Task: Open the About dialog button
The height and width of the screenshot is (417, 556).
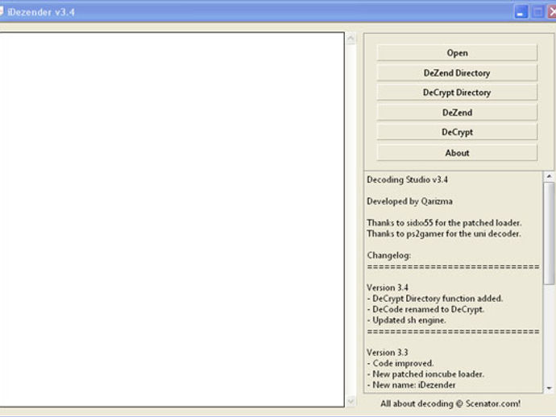Action: pos(457,153)
